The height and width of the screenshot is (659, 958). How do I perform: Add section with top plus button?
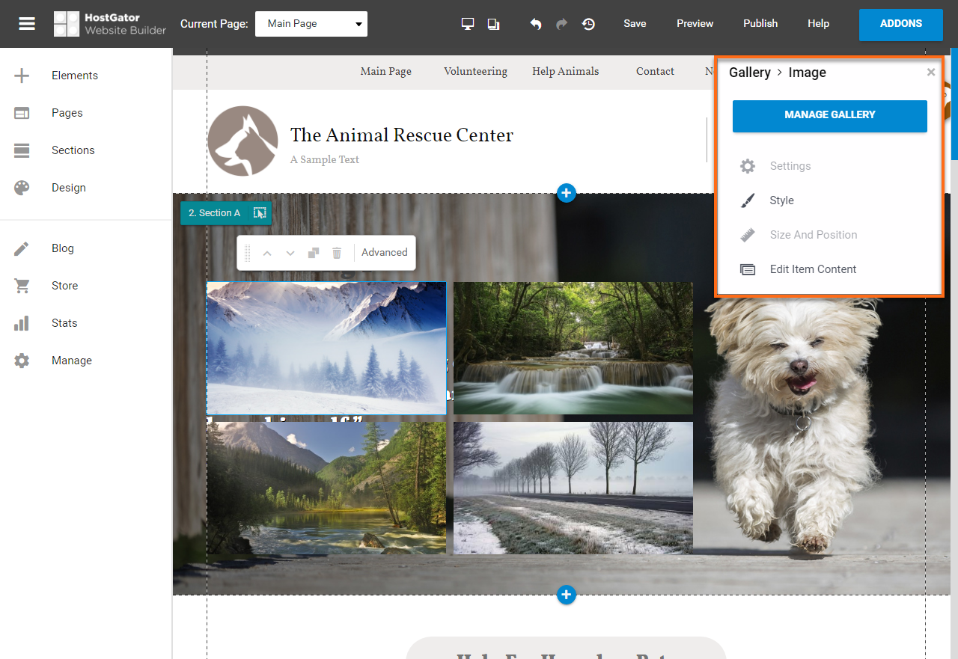(566, 193)
